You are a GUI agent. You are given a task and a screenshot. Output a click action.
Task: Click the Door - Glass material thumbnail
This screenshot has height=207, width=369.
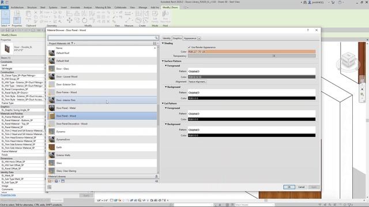pyautogui.click(x=52, y=69)
